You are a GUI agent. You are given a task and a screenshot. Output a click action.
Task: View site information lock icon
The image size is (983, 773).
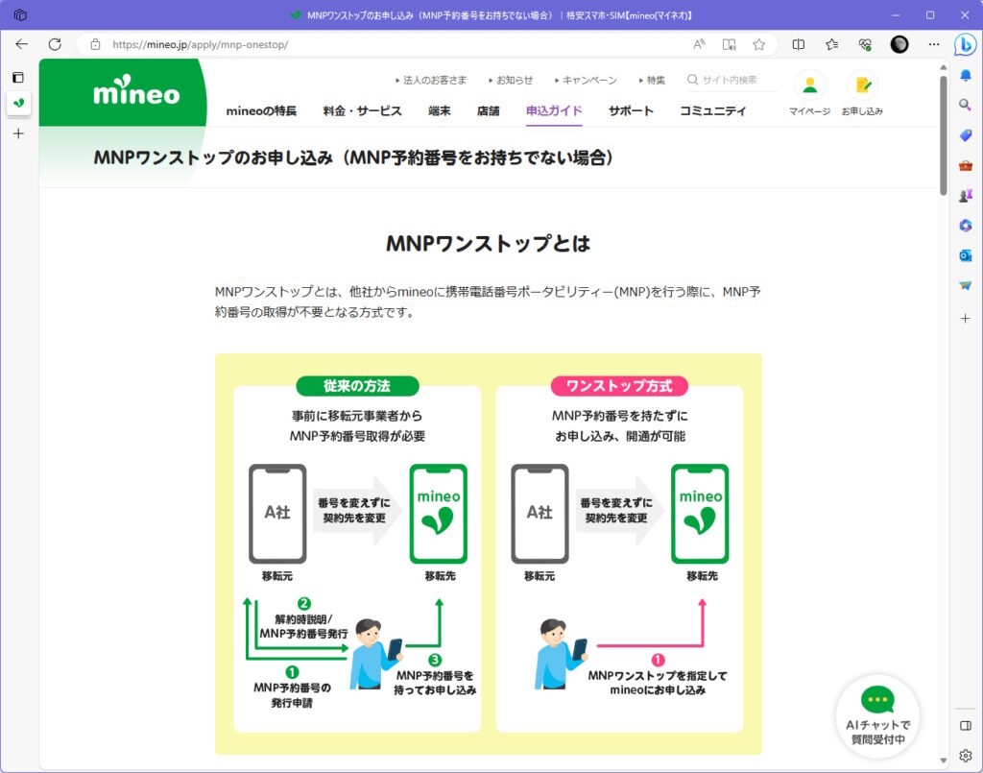click(95, 44)
